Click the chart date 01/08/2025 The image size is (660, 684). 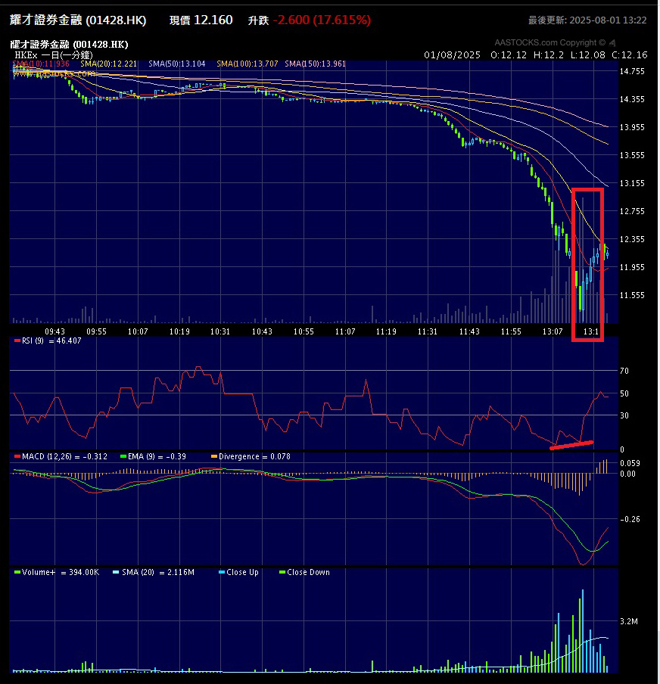pos(452,55)
